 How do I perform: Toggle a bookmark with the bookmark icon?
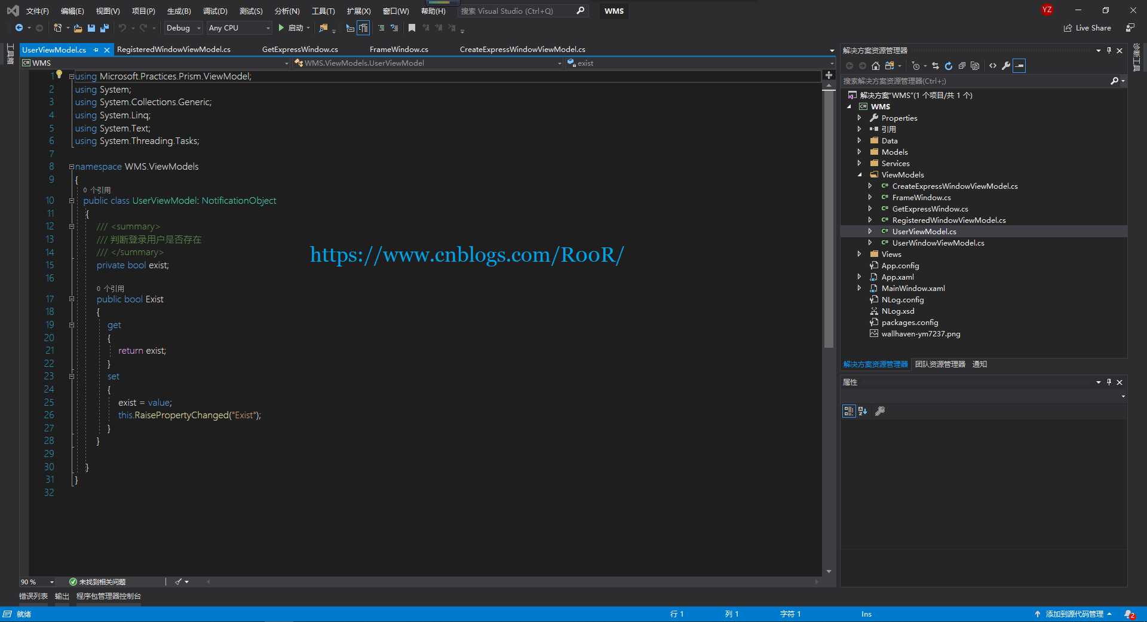pos(412,28)
